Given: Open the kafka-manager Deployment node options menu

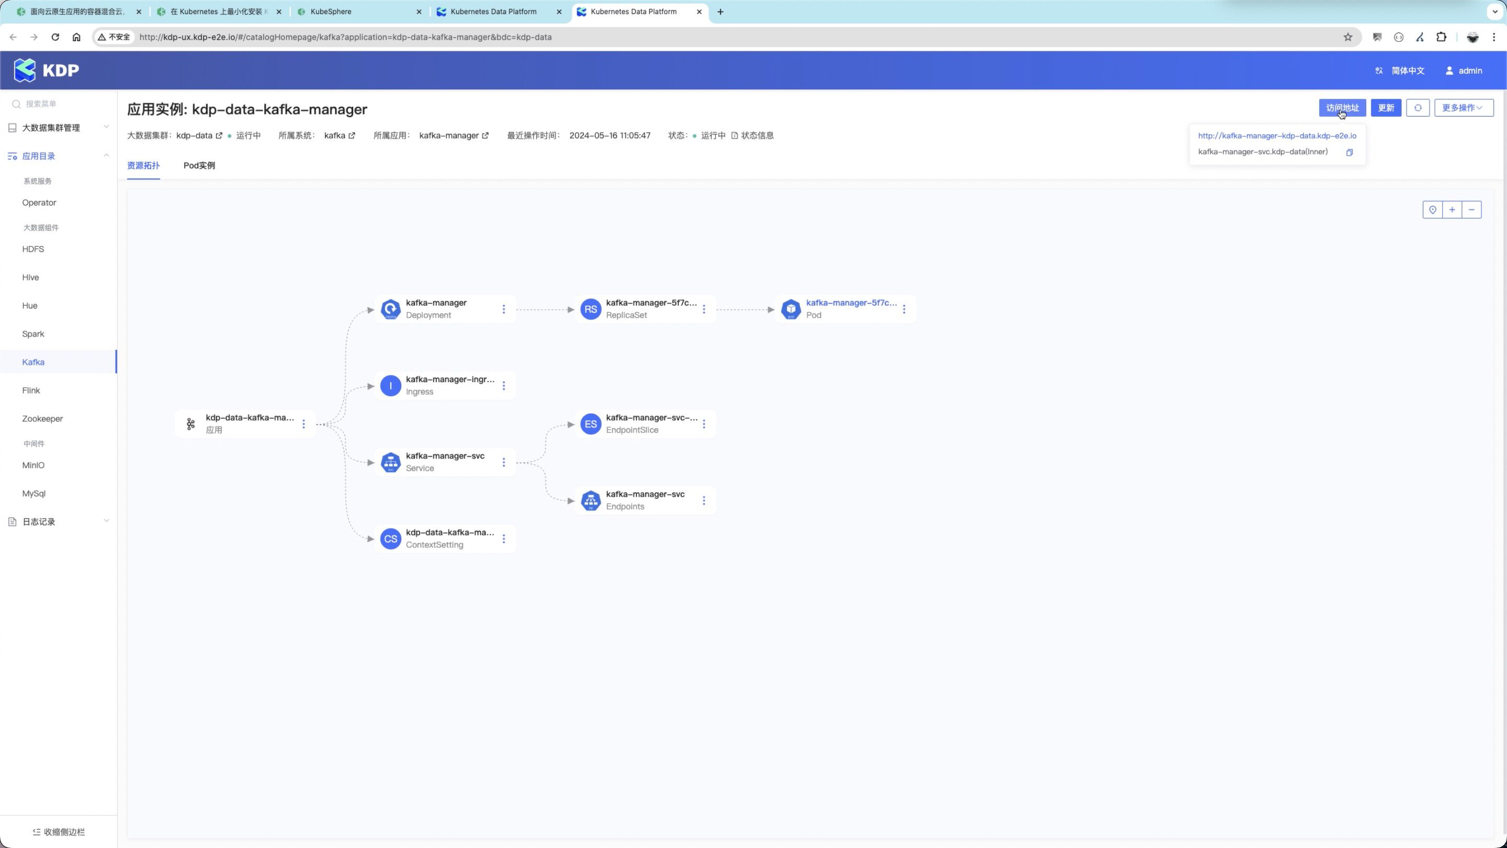Looking at the screenshot, I should click(504, 309).
